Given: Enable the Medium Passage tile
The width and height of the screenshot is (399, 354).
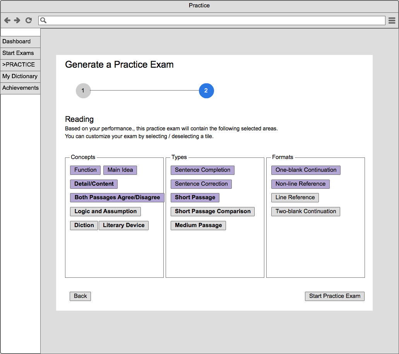Looking at the screenshot, I should (198, 225).
